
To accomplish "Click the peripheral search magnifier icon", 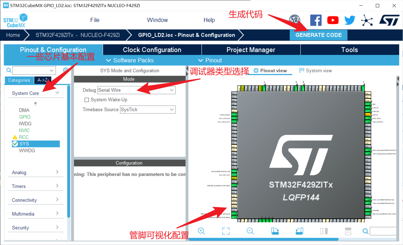I will (9, 70).
